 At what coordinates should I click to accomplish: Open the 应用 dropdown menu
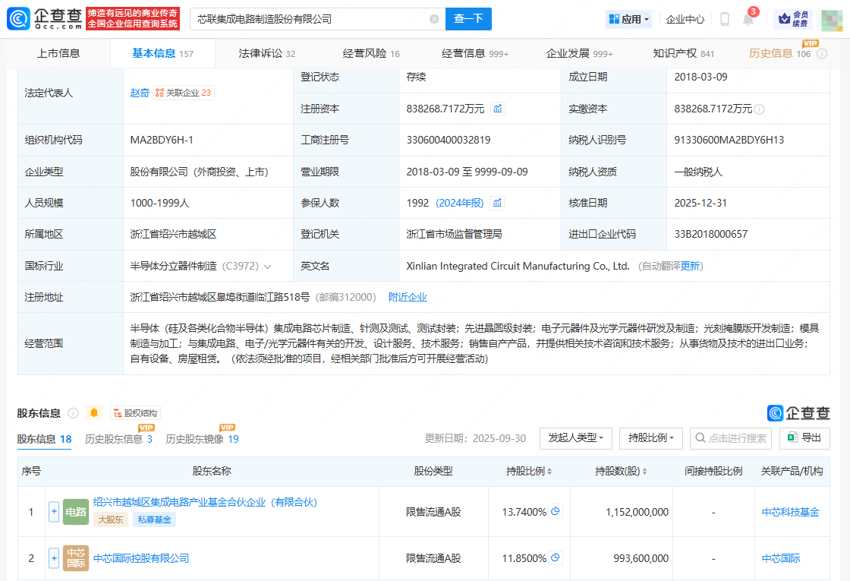(629, 19)
